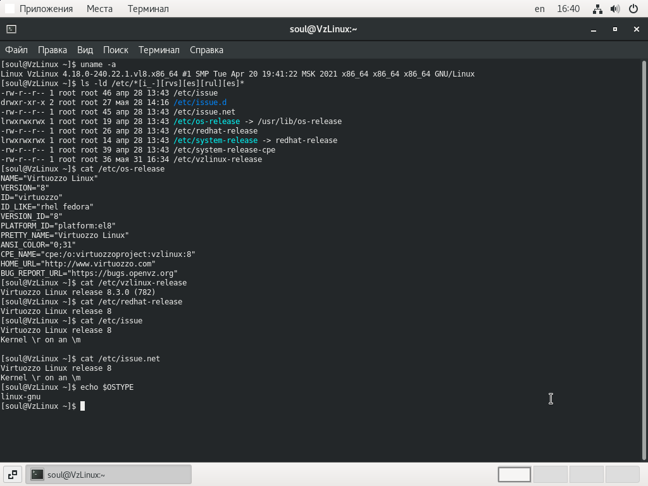Viewport: 648px width, 486px height.
Task: Switch to the second workspace in pager
Action: (x=551, y=475)
